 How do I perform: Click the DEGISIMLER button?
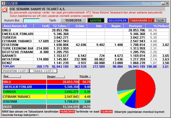tap(117, 20)
